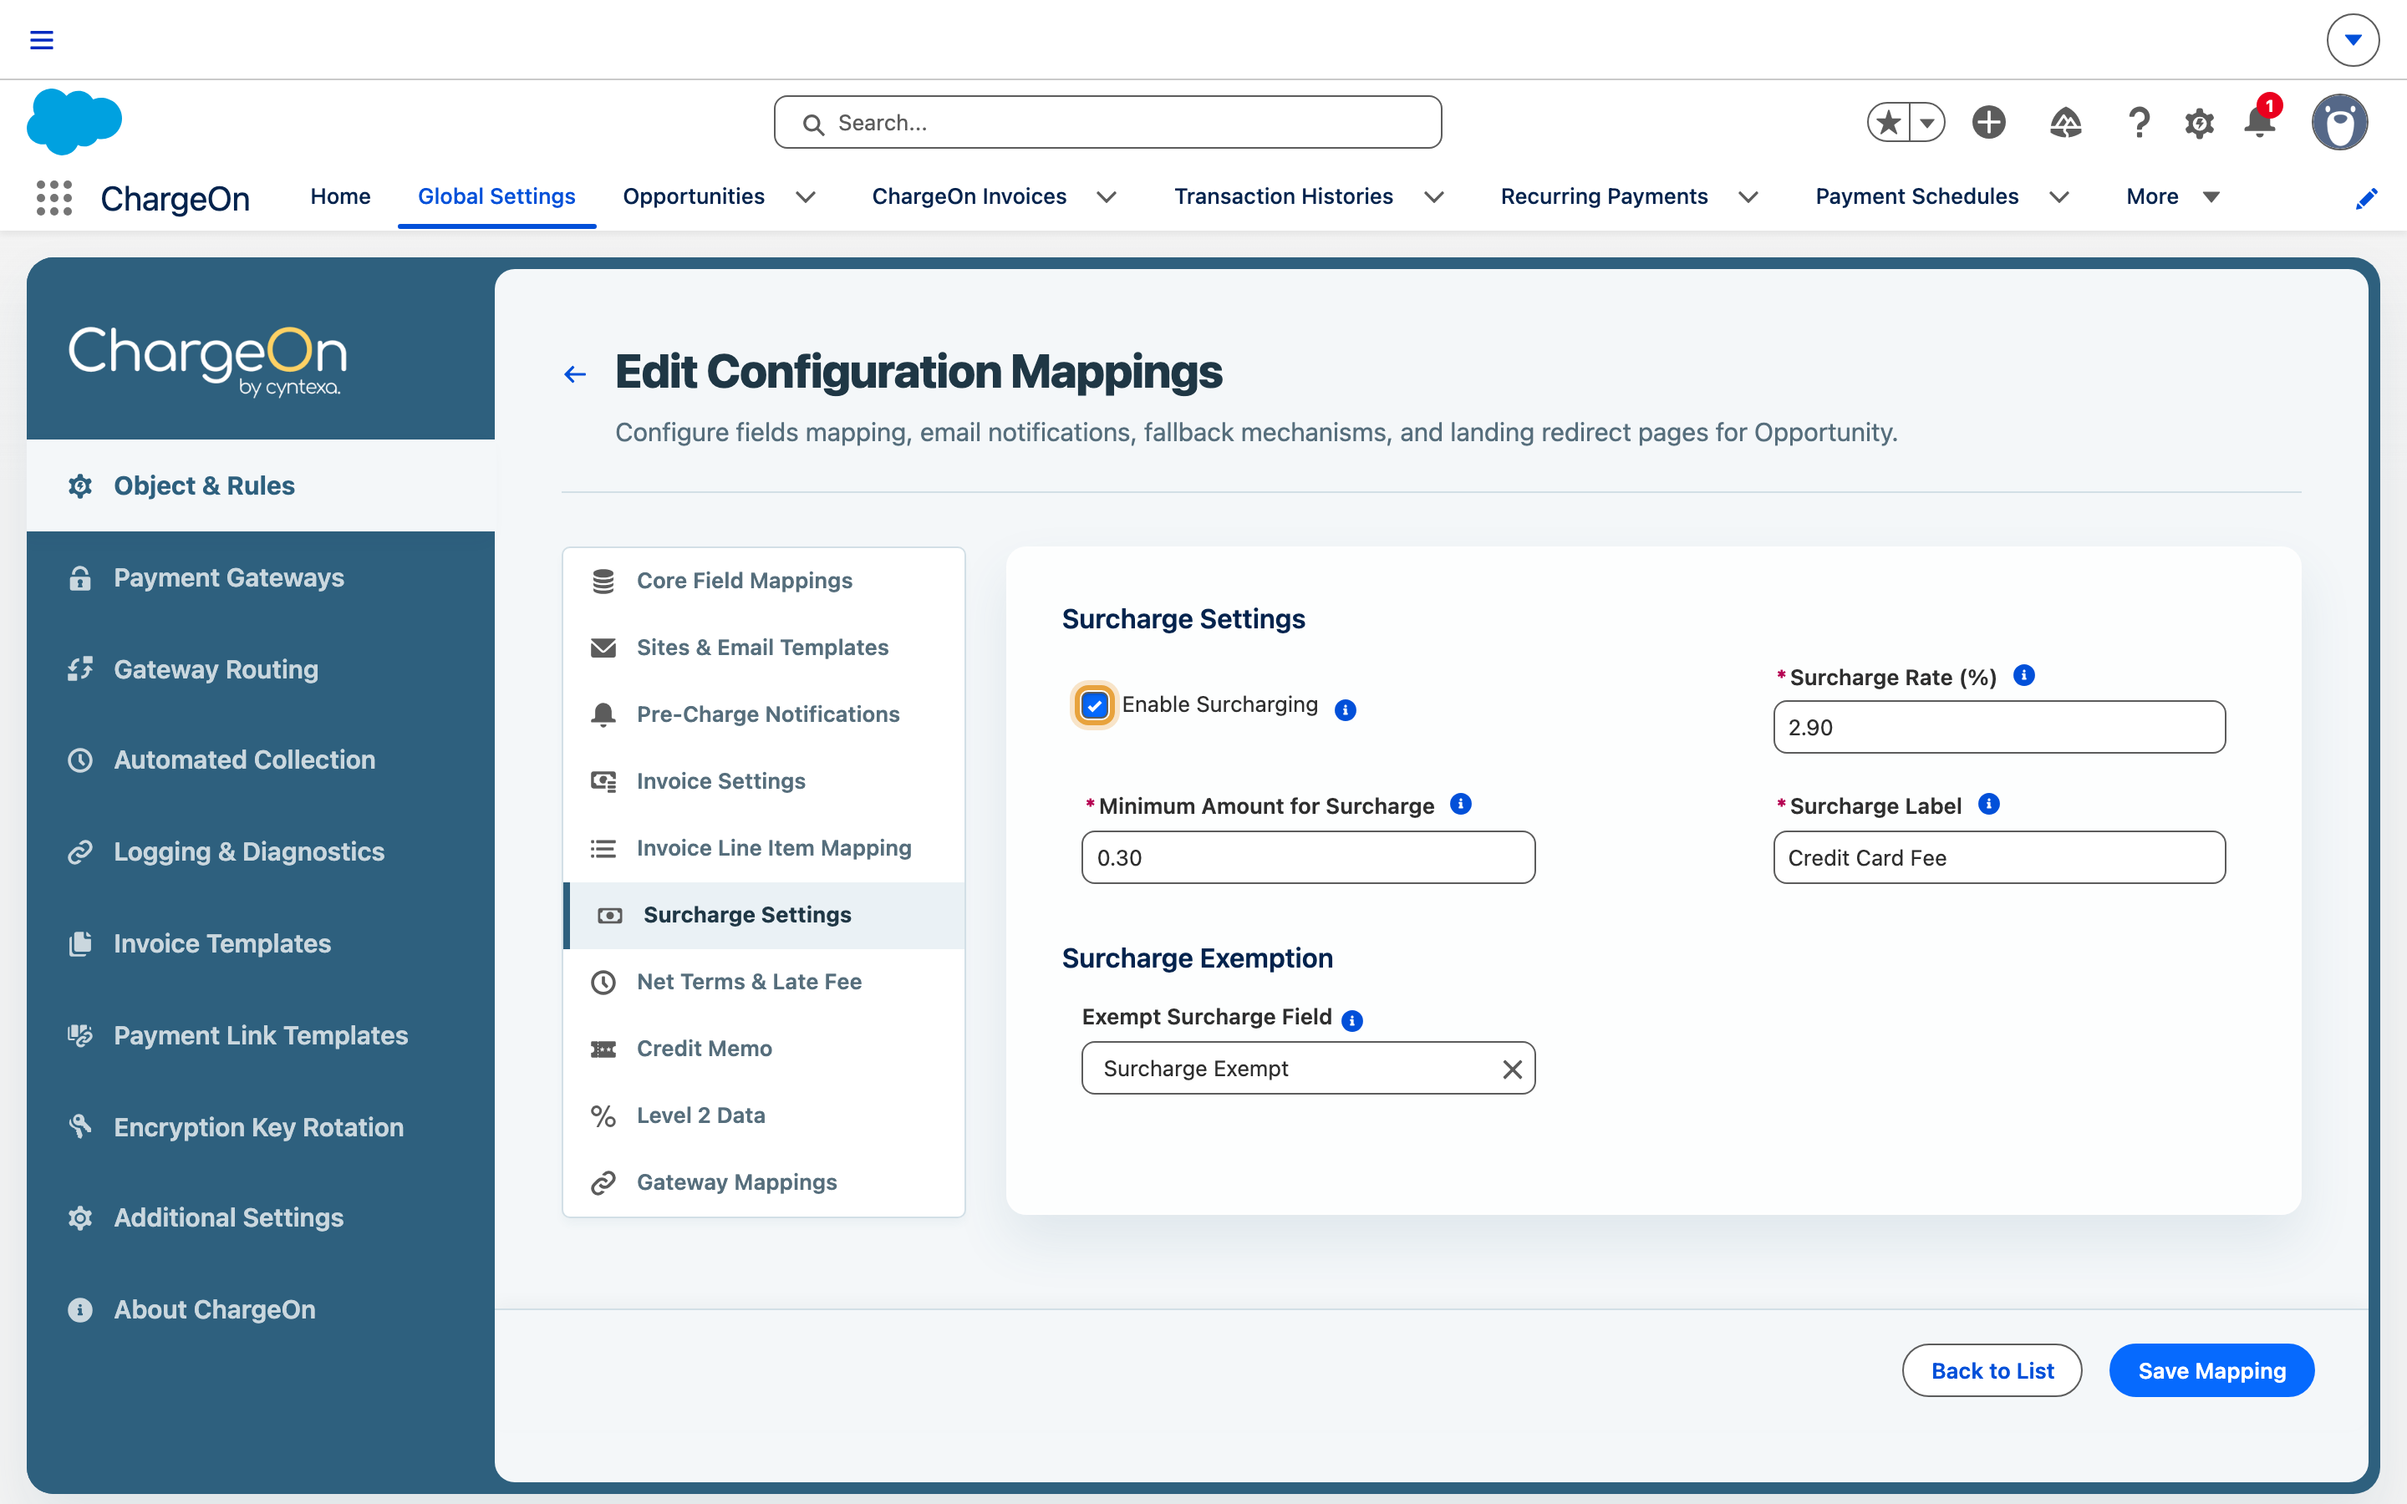Open the hamburger menu at top left
Viewport: 2407px width, 1504px height.
pos(41,40)
